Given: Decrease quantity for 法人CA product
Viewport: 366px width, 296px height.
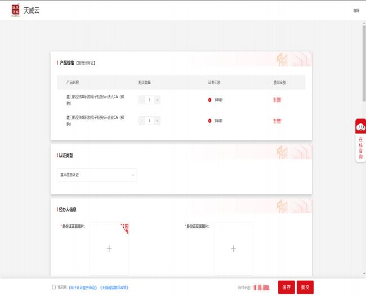Looking at the screenshot, I should coord(141,100).
